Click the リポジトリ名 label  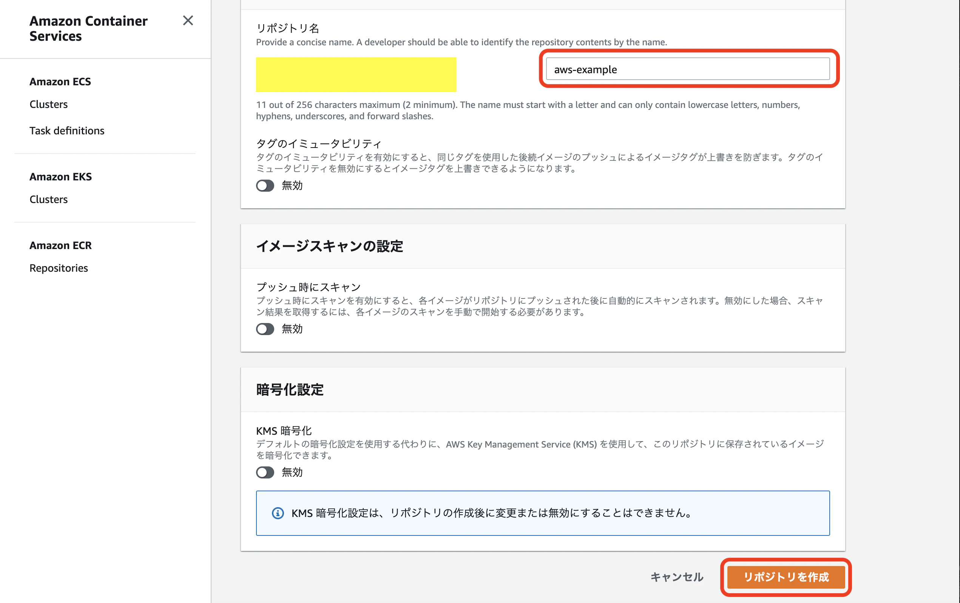pyautogui.click(x=287, y=28)
